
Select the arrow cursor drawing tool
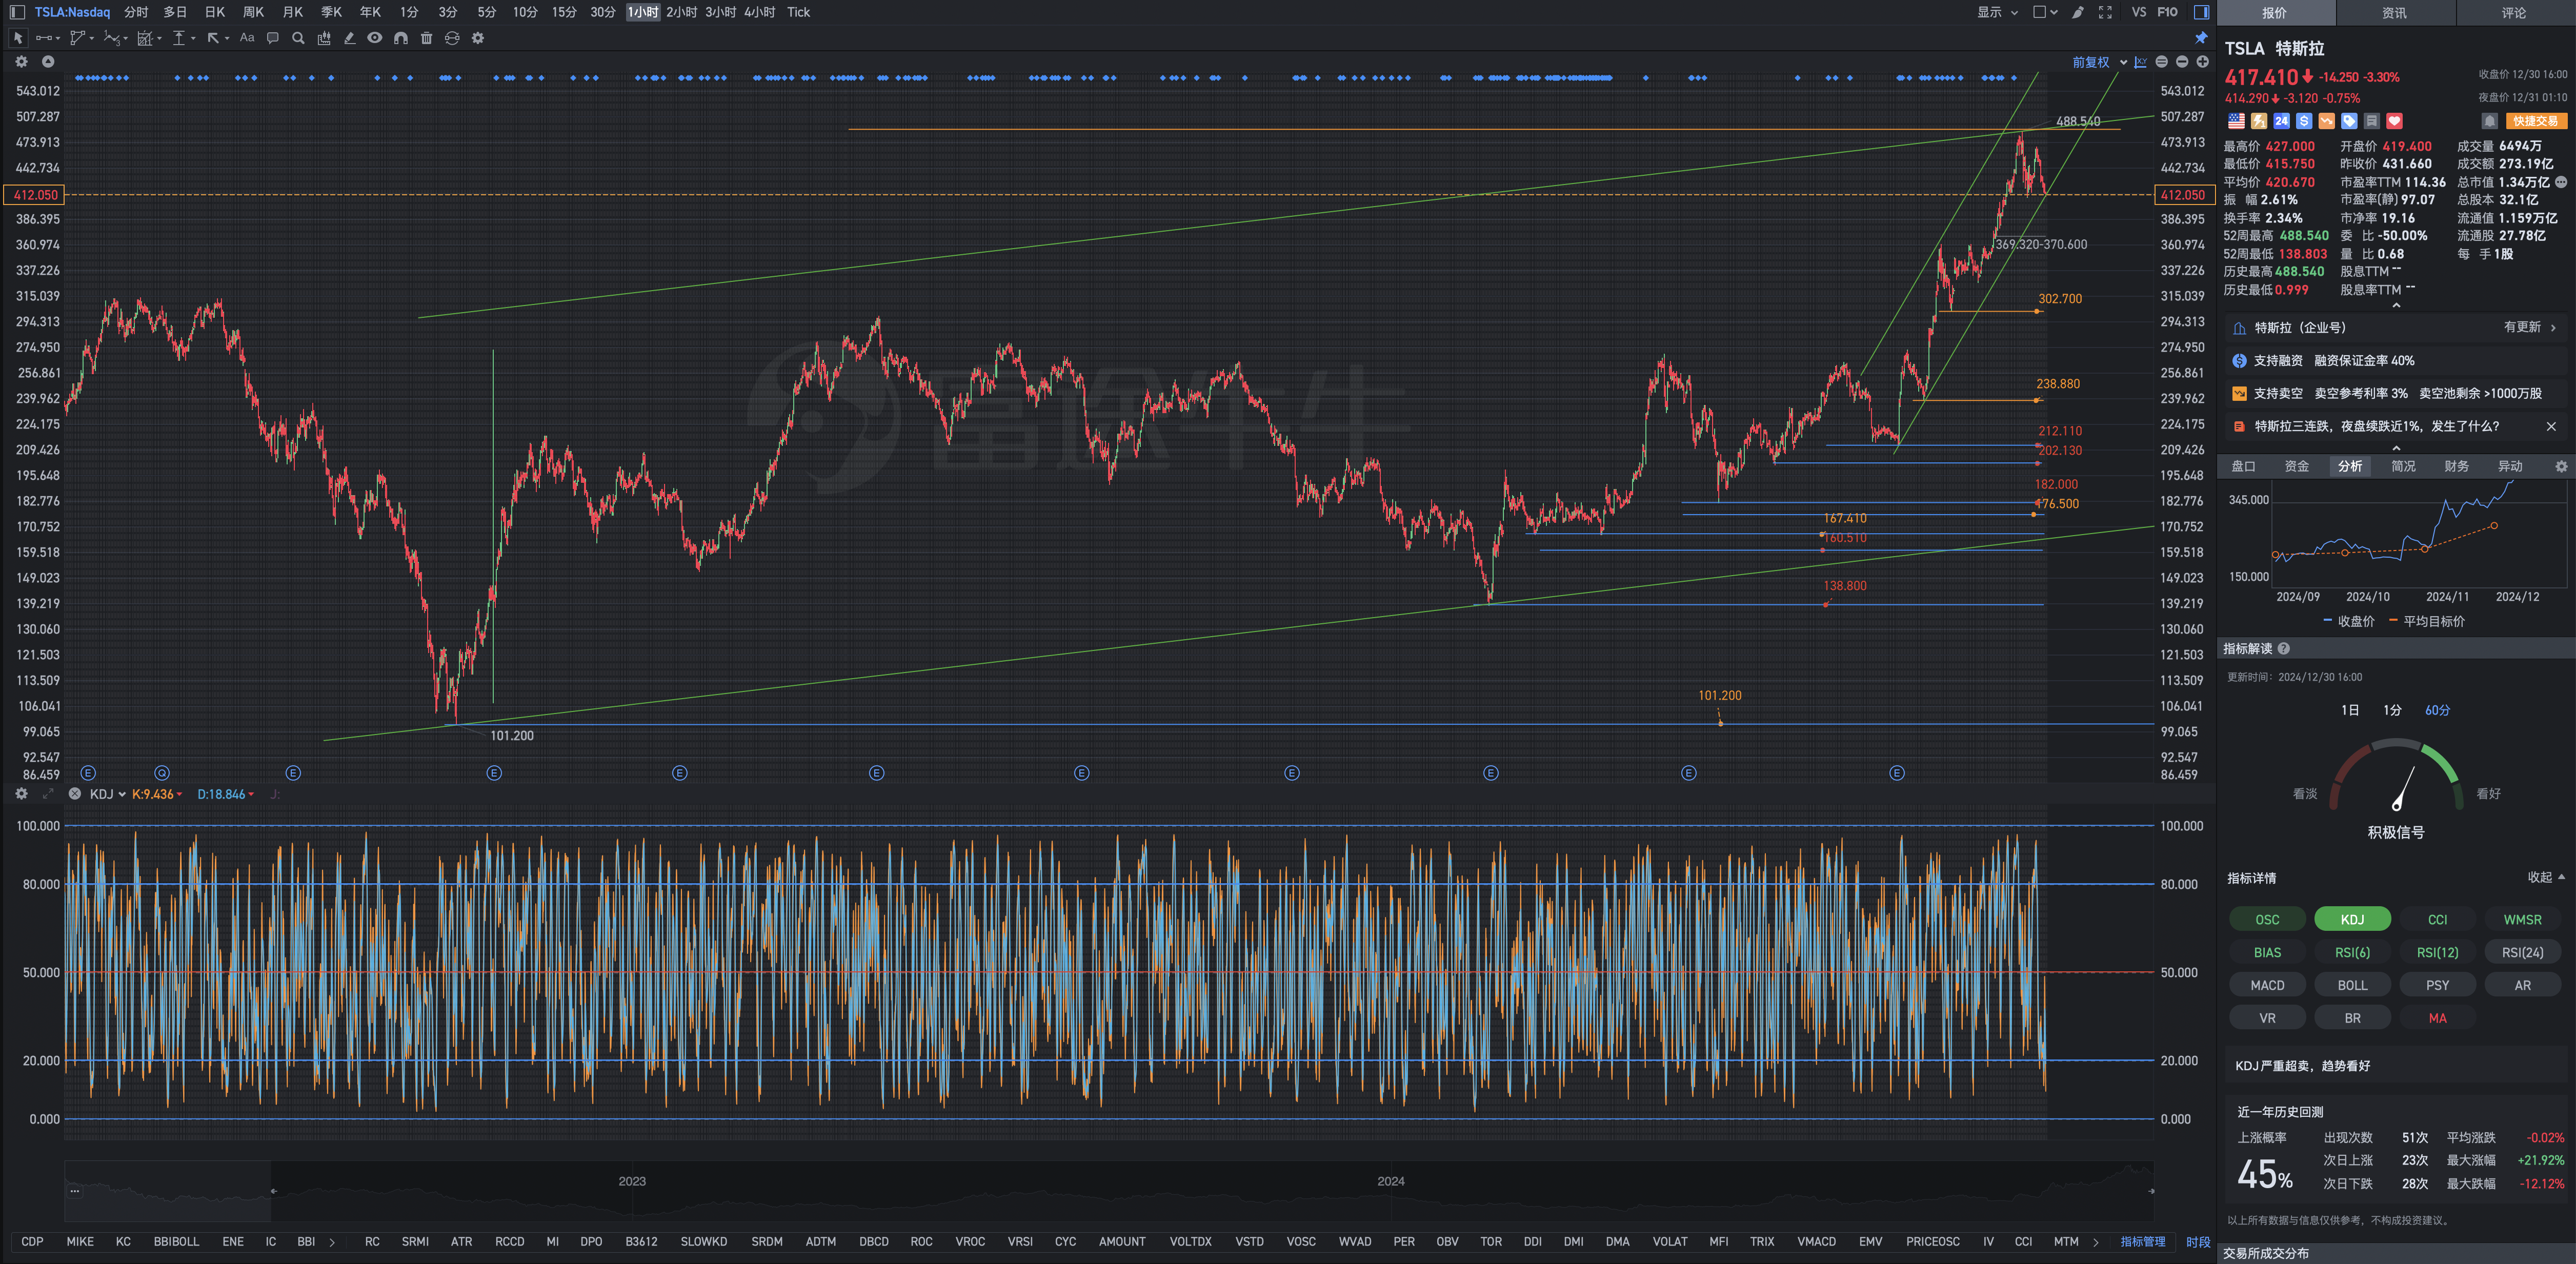pos(17,38)
